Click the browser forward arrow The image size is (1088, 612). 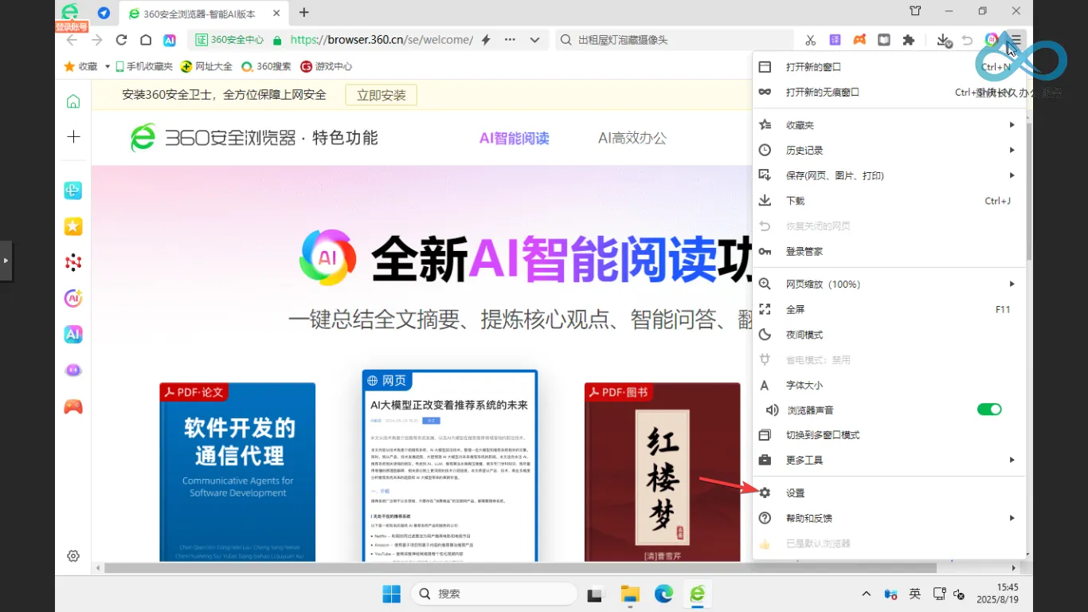(97, 40)
